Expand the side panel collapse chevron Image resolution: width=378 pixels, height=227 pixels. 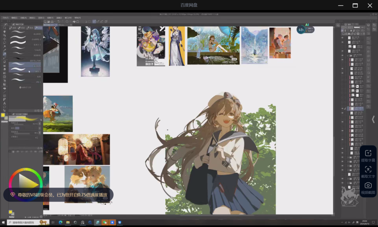pos(373,119)
